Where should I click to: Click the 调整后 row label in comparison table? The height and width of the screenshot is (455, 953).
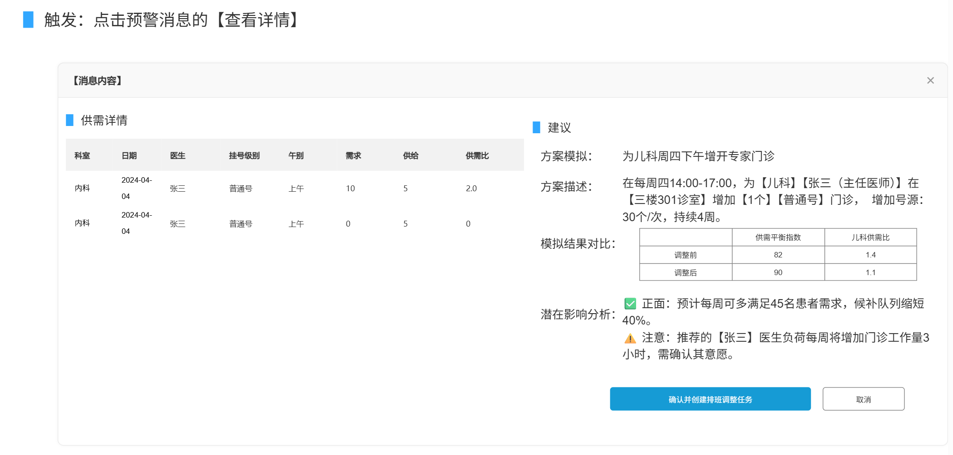[x=685, y=272]
